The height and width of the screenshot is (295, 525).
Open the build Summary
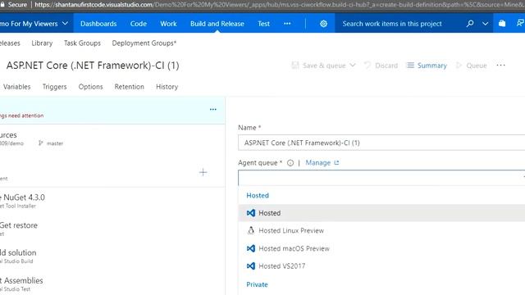click(427, 66)
